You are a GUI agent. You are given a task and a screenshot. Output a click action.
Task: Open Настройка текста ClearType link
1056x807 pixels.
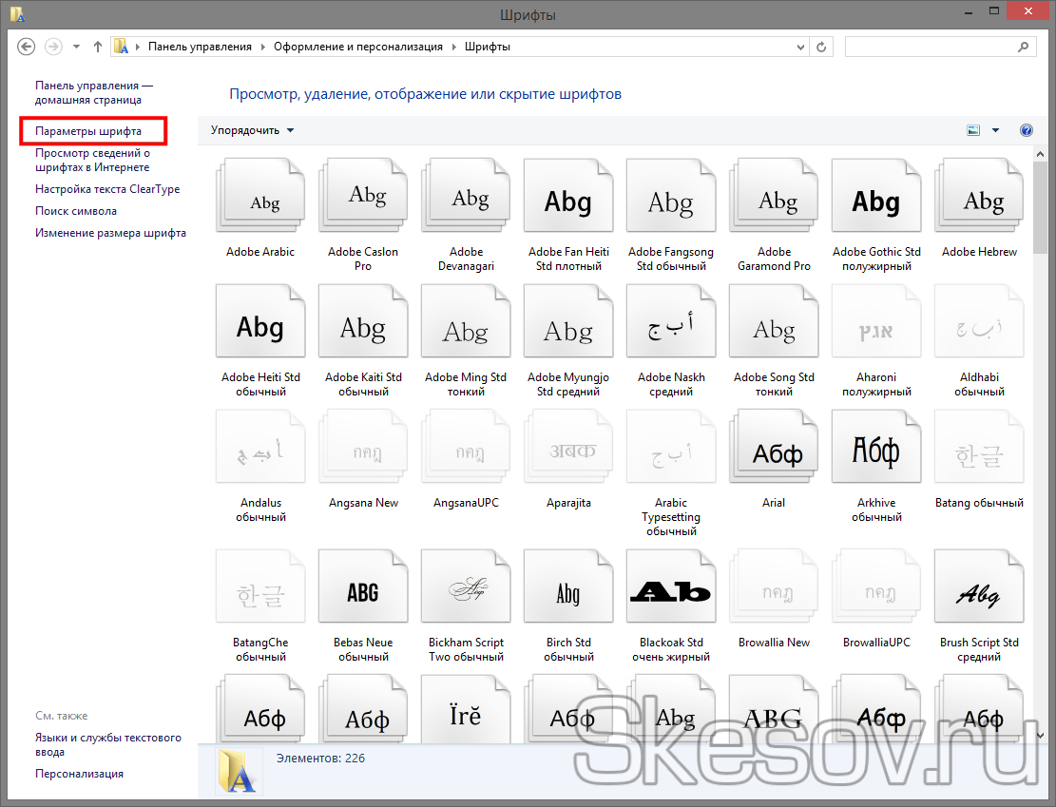(107, 189)
